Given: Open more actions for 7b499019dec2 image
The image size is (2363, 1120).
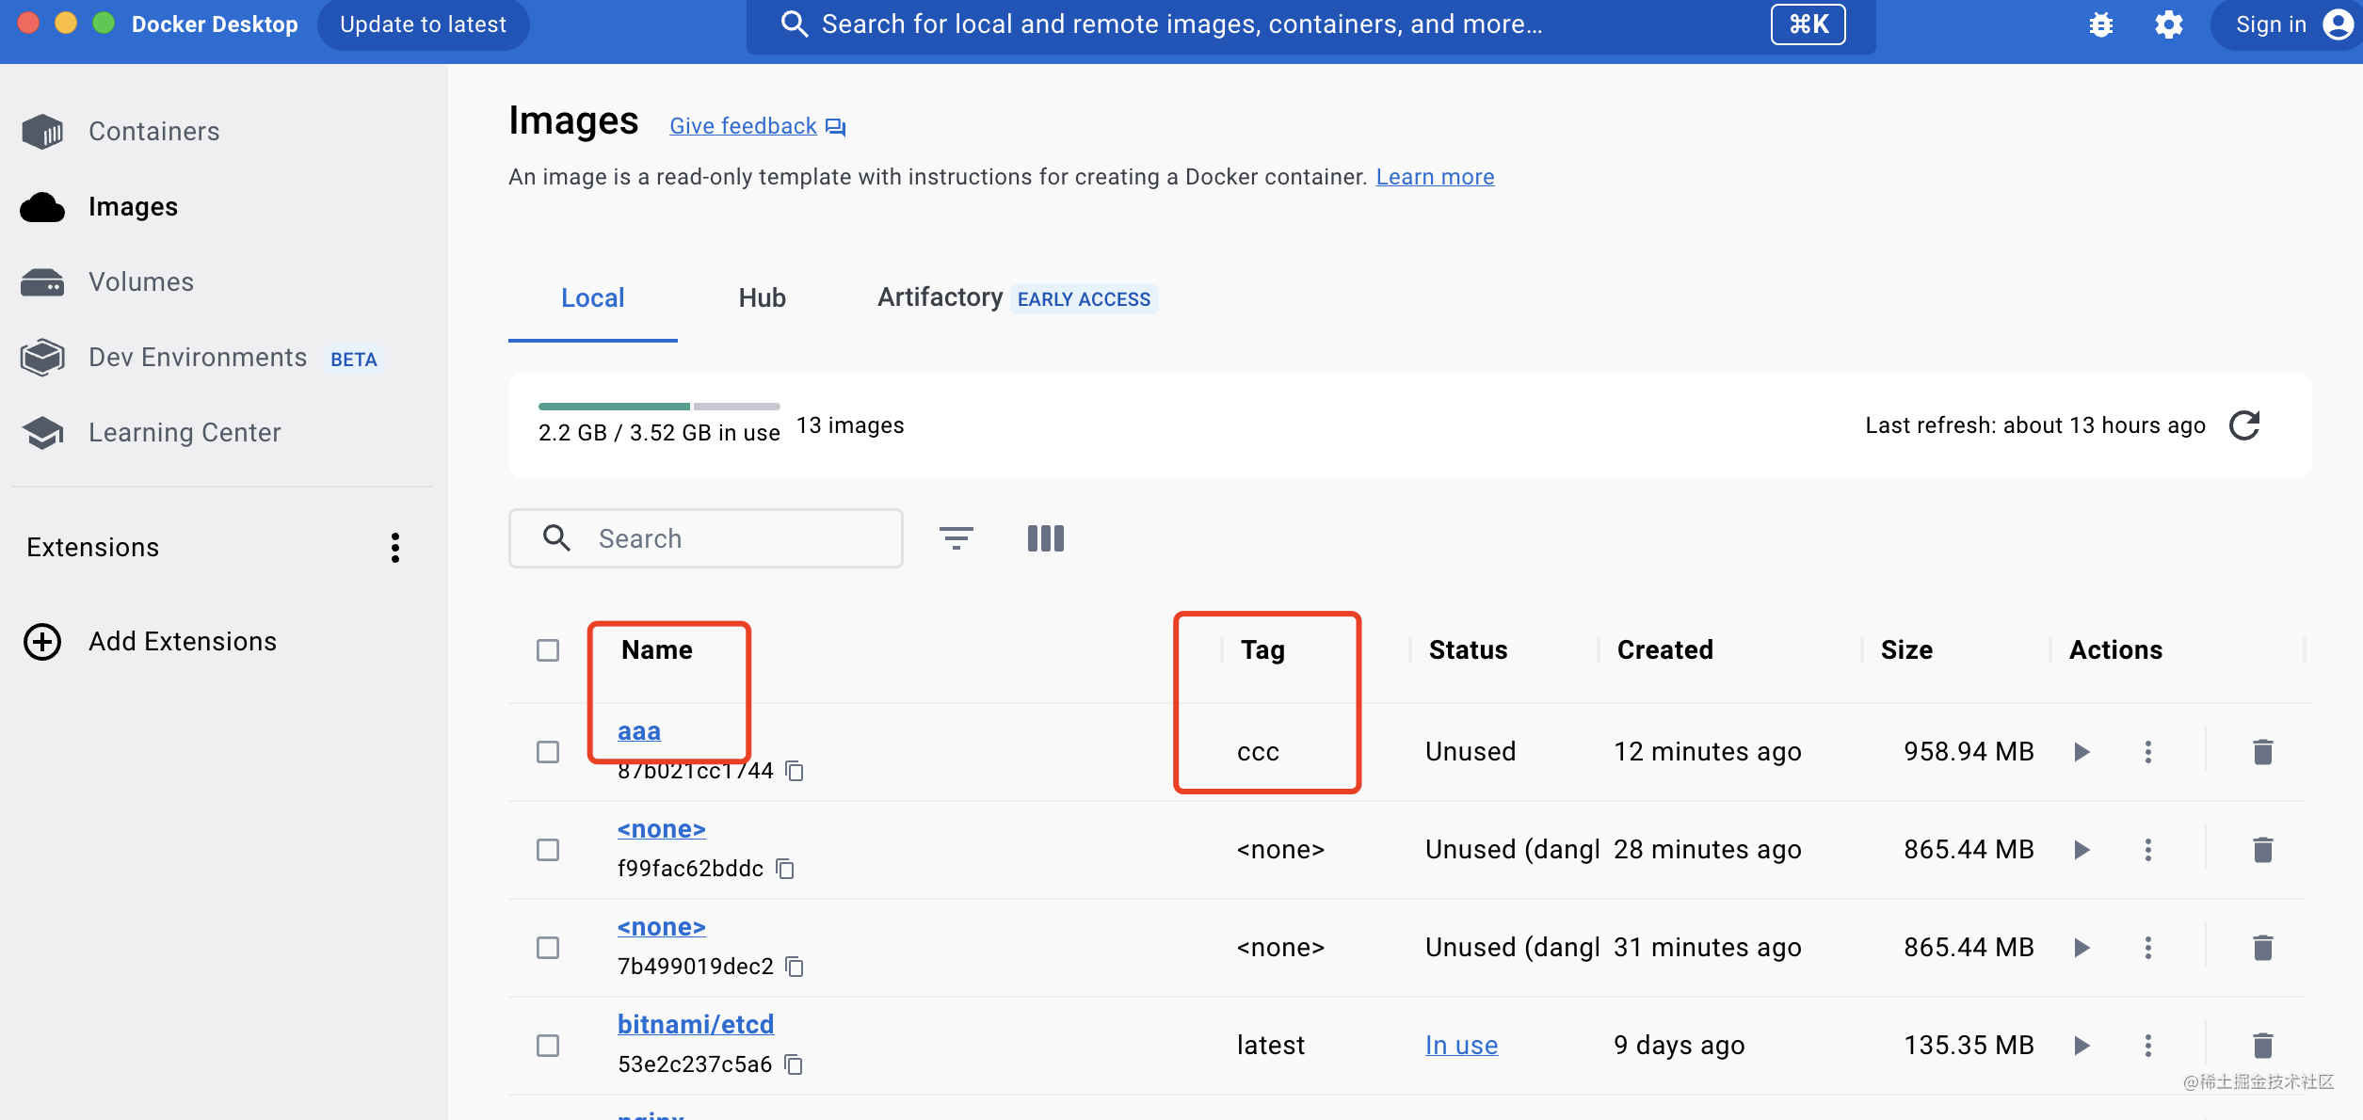Looking at the screenshot, I should click(2147, 948).
